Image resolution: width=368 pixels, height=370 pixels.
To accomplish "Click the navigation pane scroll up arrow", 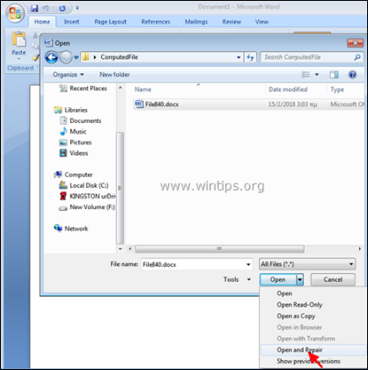I will [120, 87].
